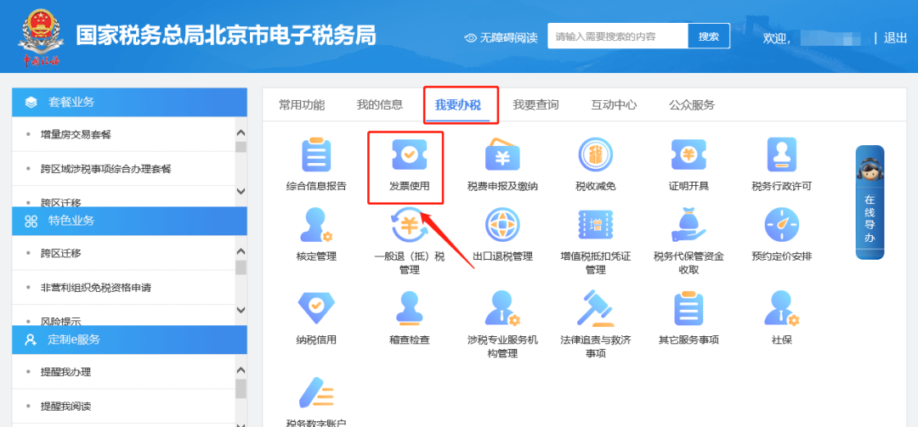Screen dimensions: 918x427
Task: Click 定制e服务 scrollbar thumb
Action: tap(241, 389)
